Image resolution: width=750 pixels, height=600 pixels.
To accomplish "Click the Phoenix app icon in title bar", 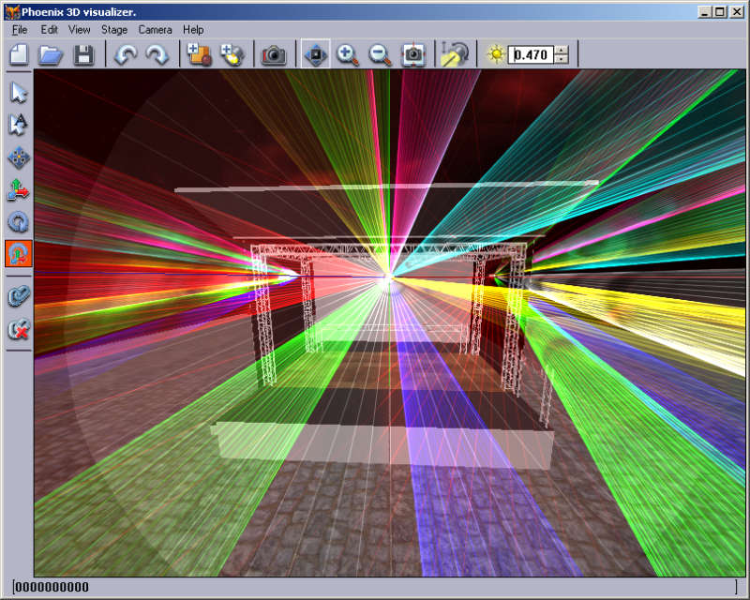I will 12,11.
